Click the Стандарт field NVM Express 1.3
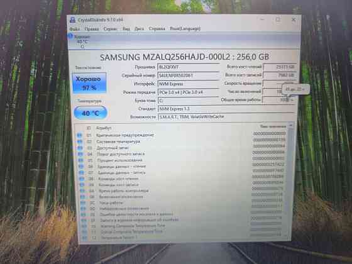Screen dimensions: 352x264 [x=226, y=109]
